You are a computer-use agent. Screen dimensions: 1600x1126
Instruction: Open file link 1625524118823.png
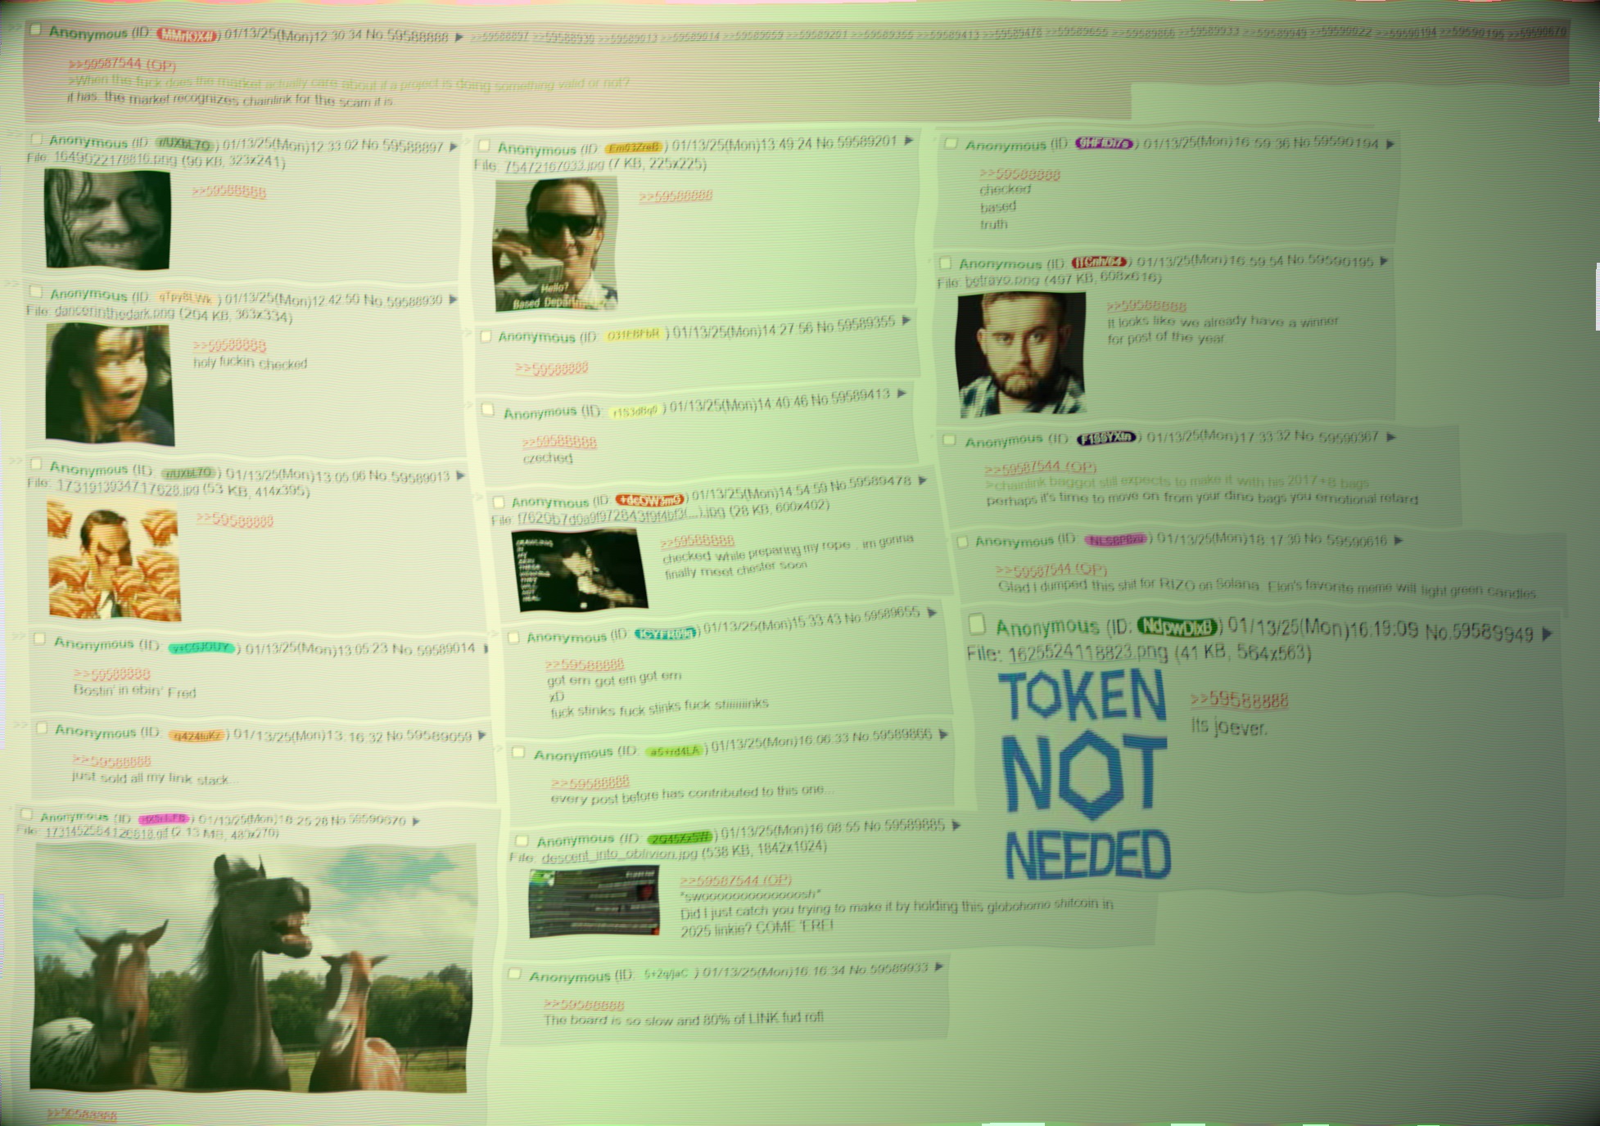[x=1087, y=654]
